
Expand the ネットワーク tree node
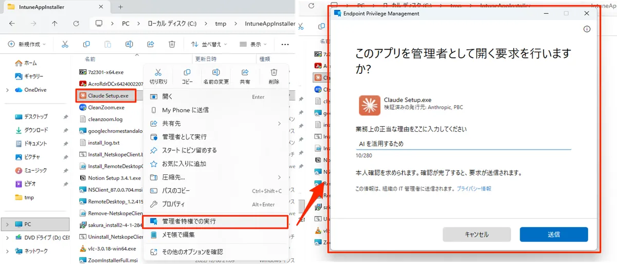7,251
